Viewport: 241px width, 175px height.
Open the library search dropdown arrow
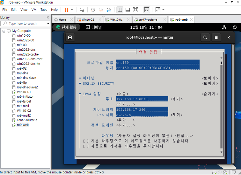[48, 23]
